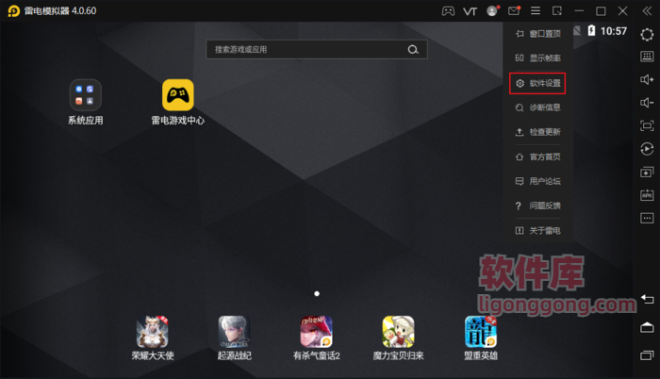The image size is (660, 379).
Task: Launch 雷电游戏中心 app icon
Action: (x=178, y=95)
